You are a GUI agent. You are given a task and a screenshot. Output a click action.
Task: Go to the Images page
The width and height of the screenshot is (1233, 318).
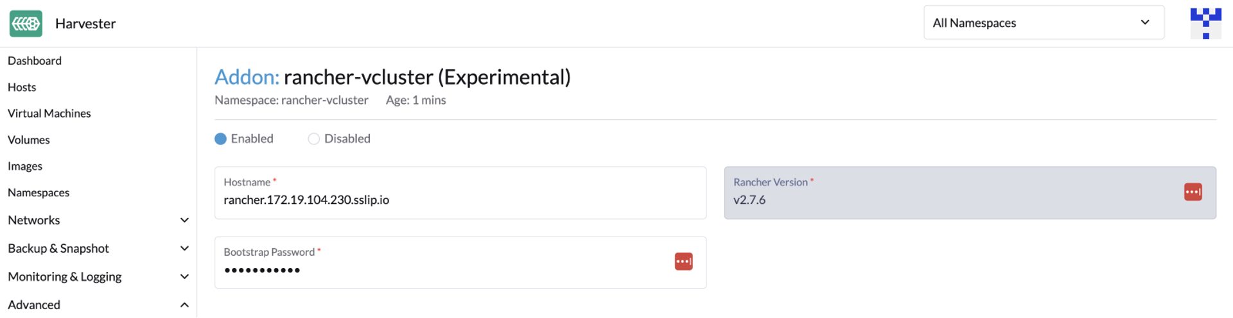25,166
